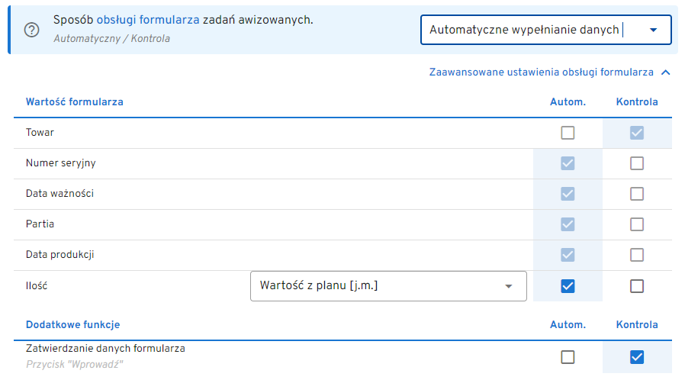Toggle Autom. checkbox for Data ważności
685x380 pixels.
568,194
